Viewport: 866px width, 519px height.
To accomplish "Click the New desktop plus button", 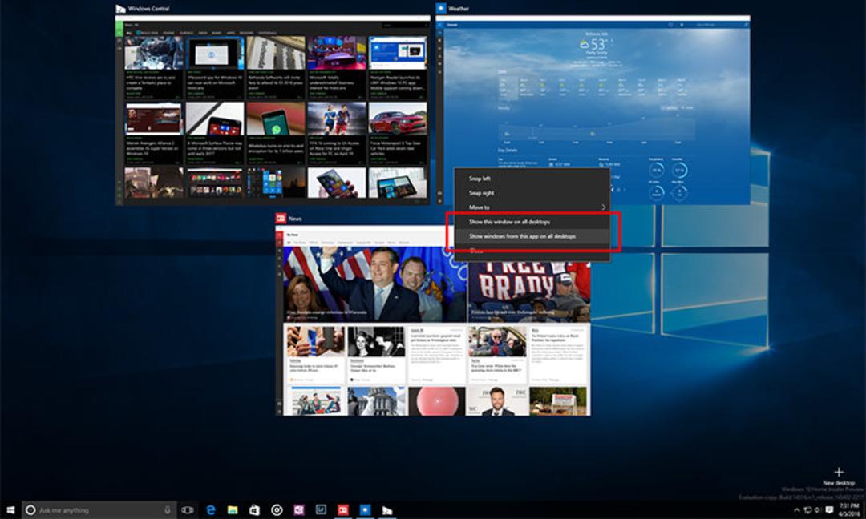I will click(839, 472).
